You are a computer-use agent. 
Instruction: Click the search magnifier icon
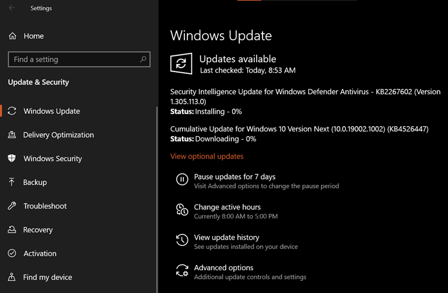click(143, 59)
